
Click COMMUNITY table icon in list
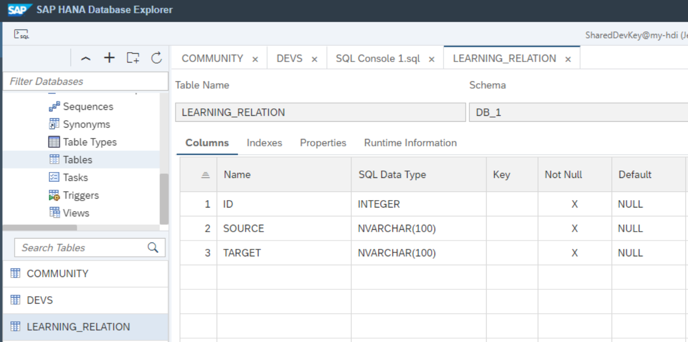click(16, 274)
